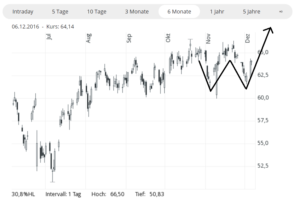Open the 10 Tage chart view

(x=97, y=12)
